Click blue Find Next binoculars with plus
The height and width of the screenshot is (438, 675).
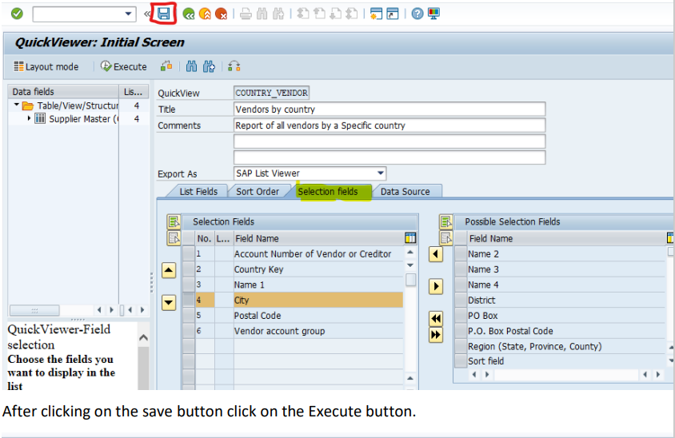click(210, 66)
